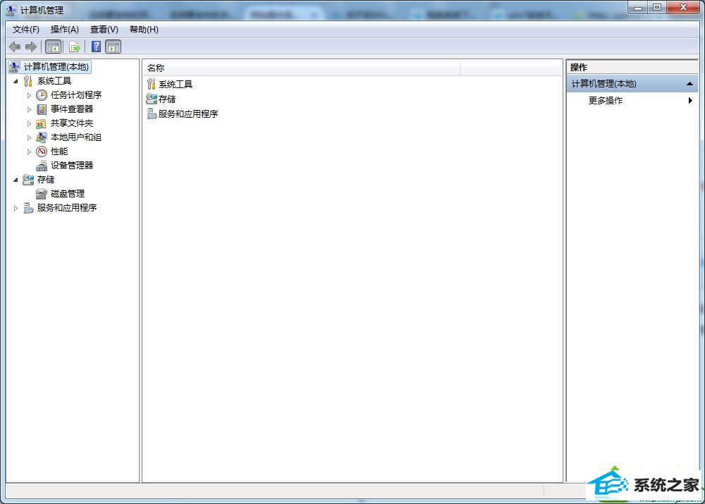
Task: Select the 共享文件夹 tree label
Action: [72, 123]
